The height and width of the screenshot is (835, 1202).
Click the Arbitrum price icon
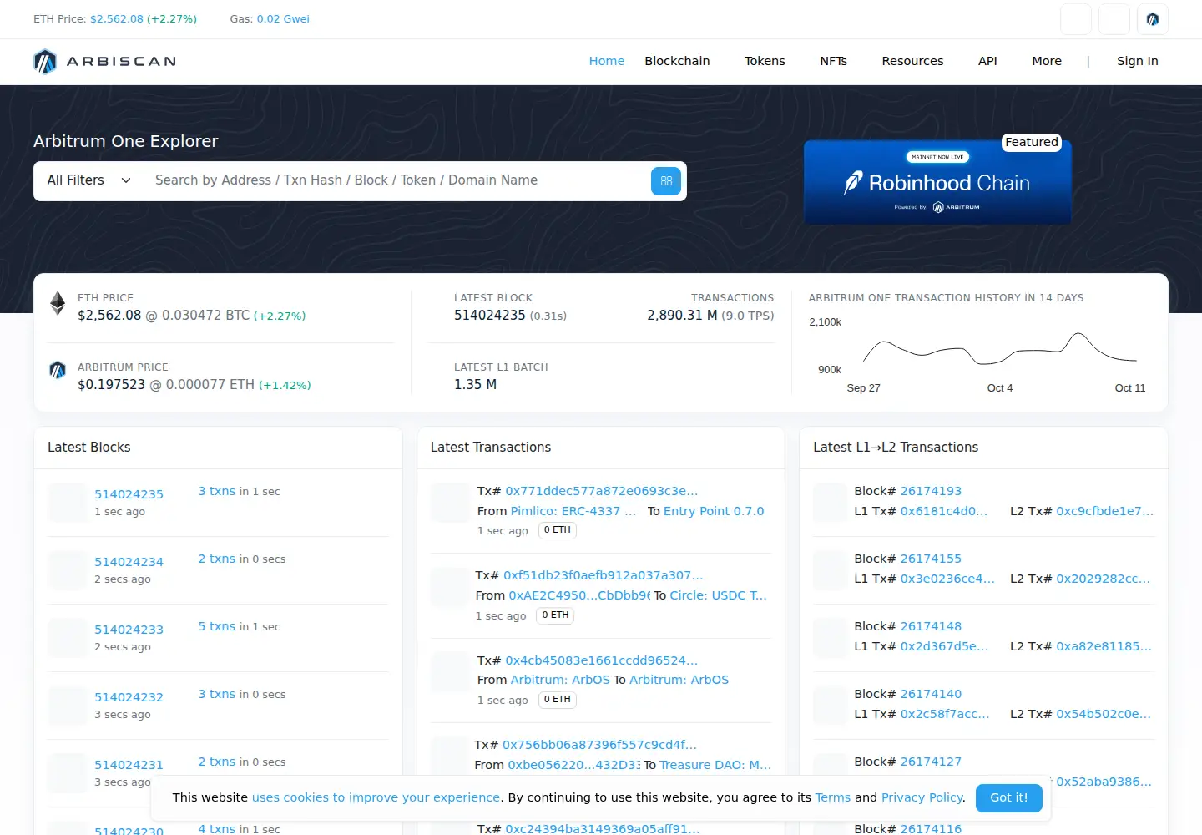[58, 370]
